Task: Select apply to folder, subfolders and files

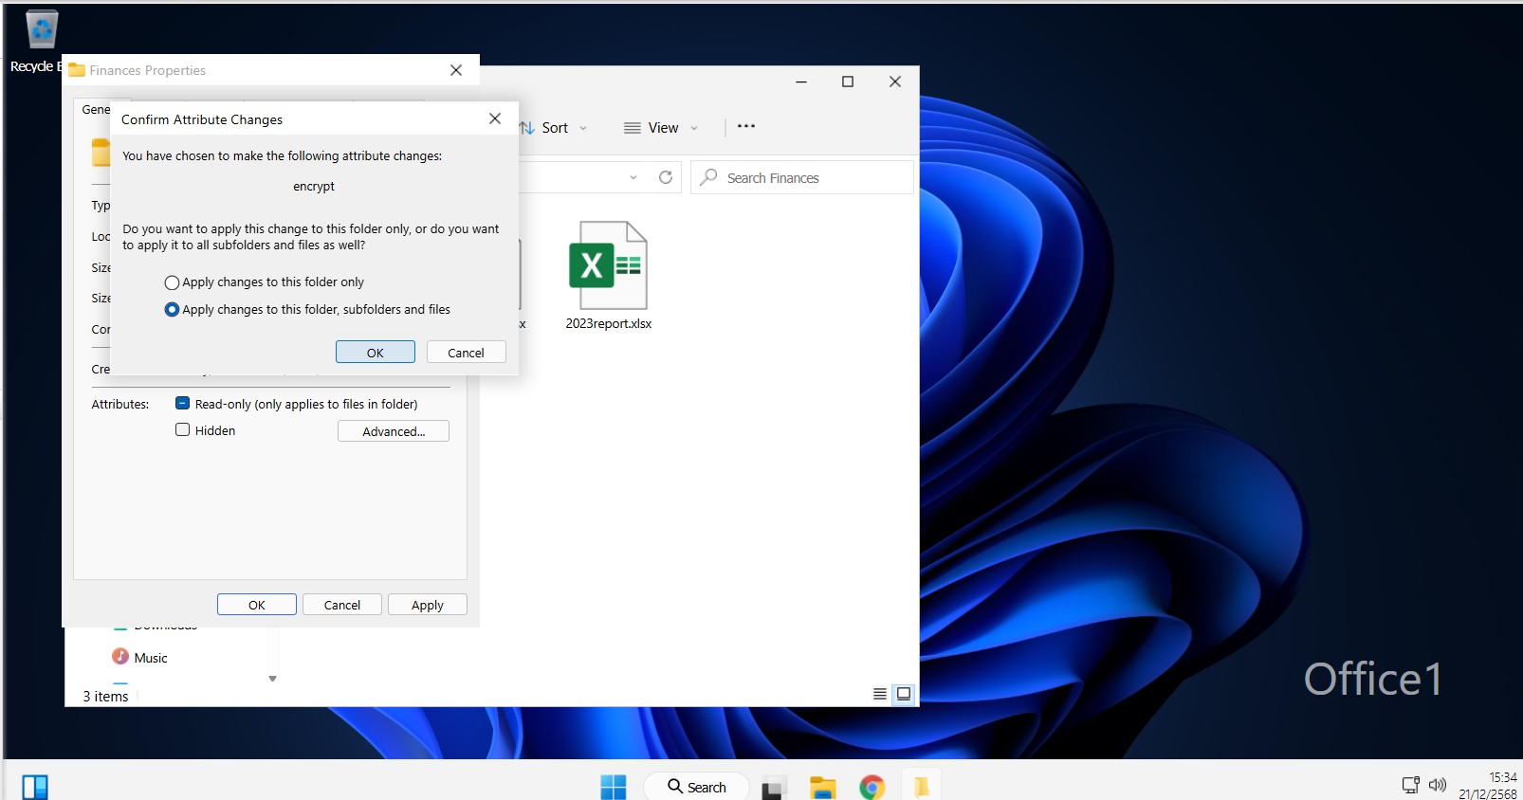Action: (x=172, y=310)
